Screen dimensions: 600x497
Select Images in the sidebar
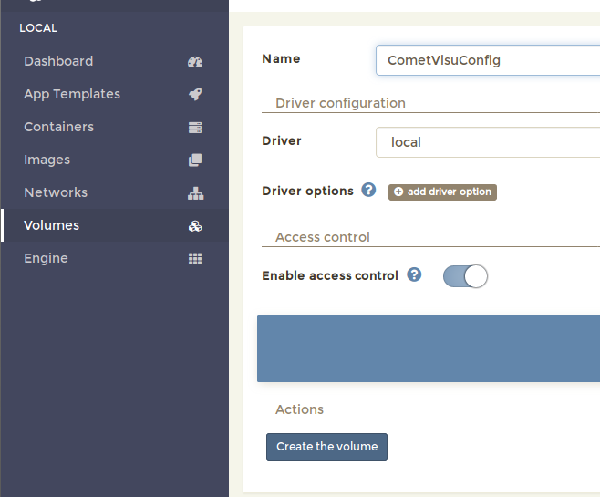(47, 160)
